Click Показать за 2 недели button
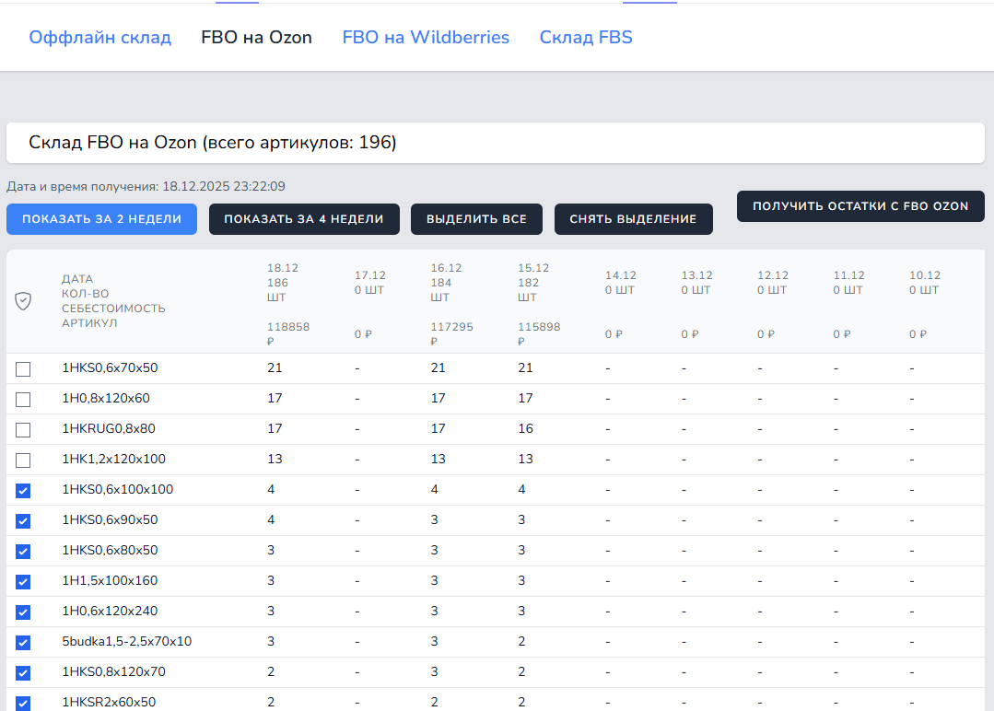This screenshot has width=994, height=711. 101,219
